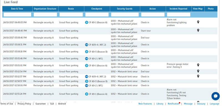Open Language footer link
222x106 pixels.
click(214, 104)
